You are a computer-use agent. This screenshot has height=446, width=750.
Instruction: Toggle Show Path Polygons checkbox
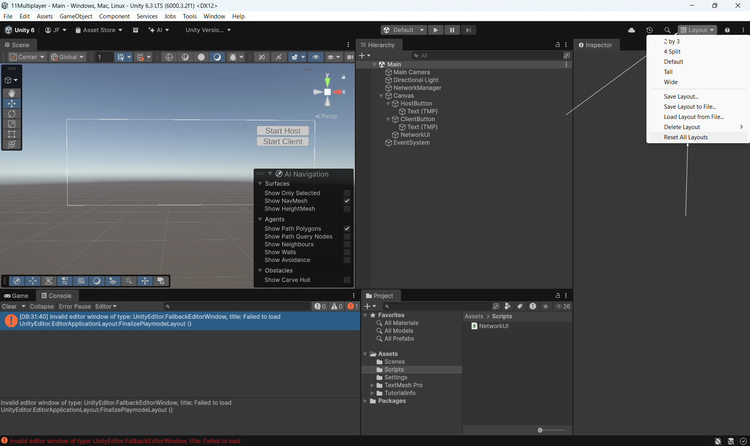tap(347, 228)
